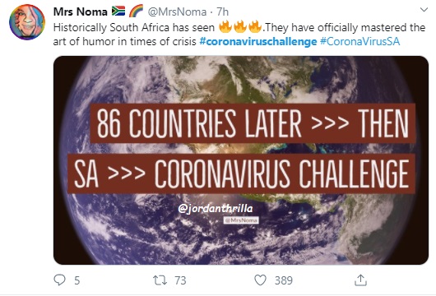The image size is (436, 296).
Task: Click the retweet count of 73
Action: pyautogui.click(x=180, y=280)
